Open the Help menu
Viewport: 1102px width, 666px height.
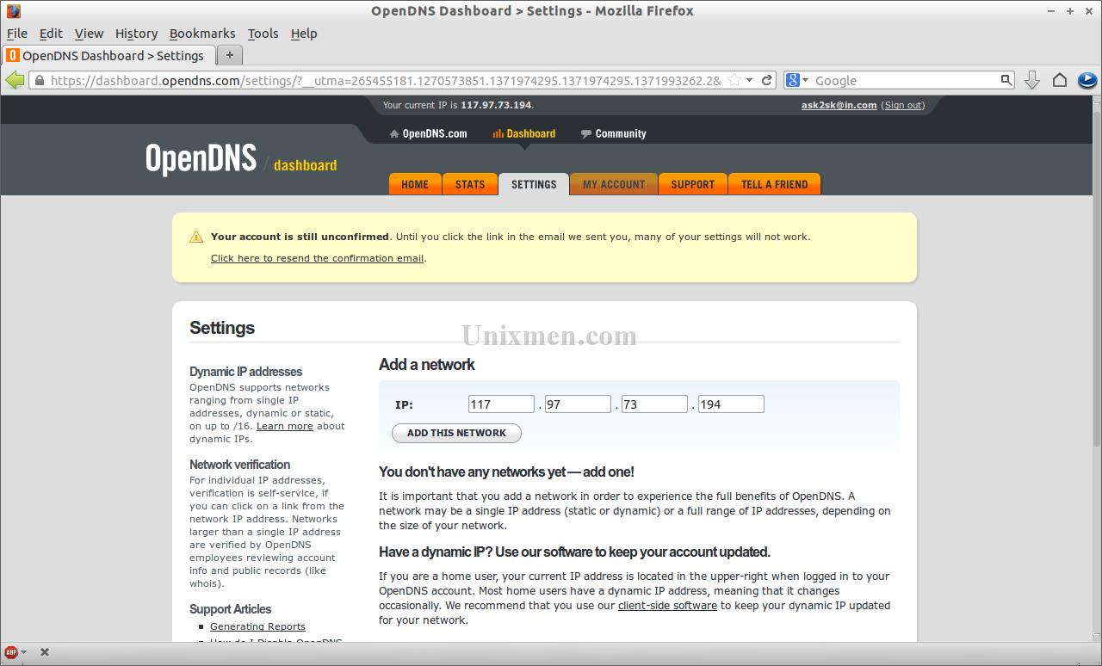click(304, 34)
